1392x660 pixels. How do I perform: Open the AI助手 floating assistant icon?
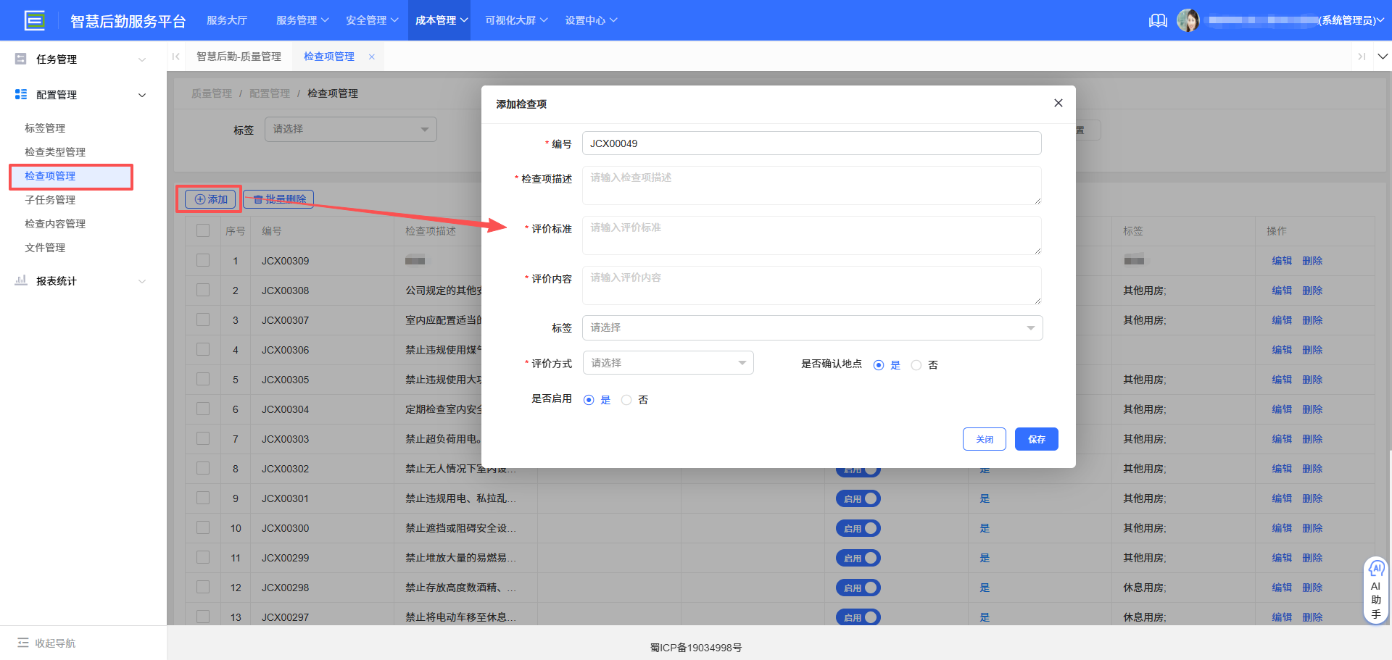point(1376,569)
